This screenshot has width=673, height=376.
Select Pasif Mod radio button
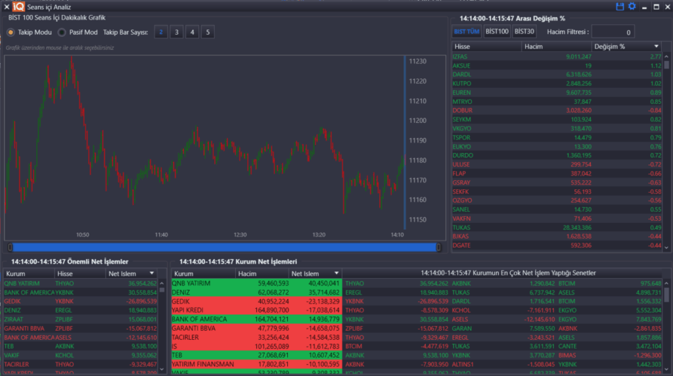pos(62,32)
